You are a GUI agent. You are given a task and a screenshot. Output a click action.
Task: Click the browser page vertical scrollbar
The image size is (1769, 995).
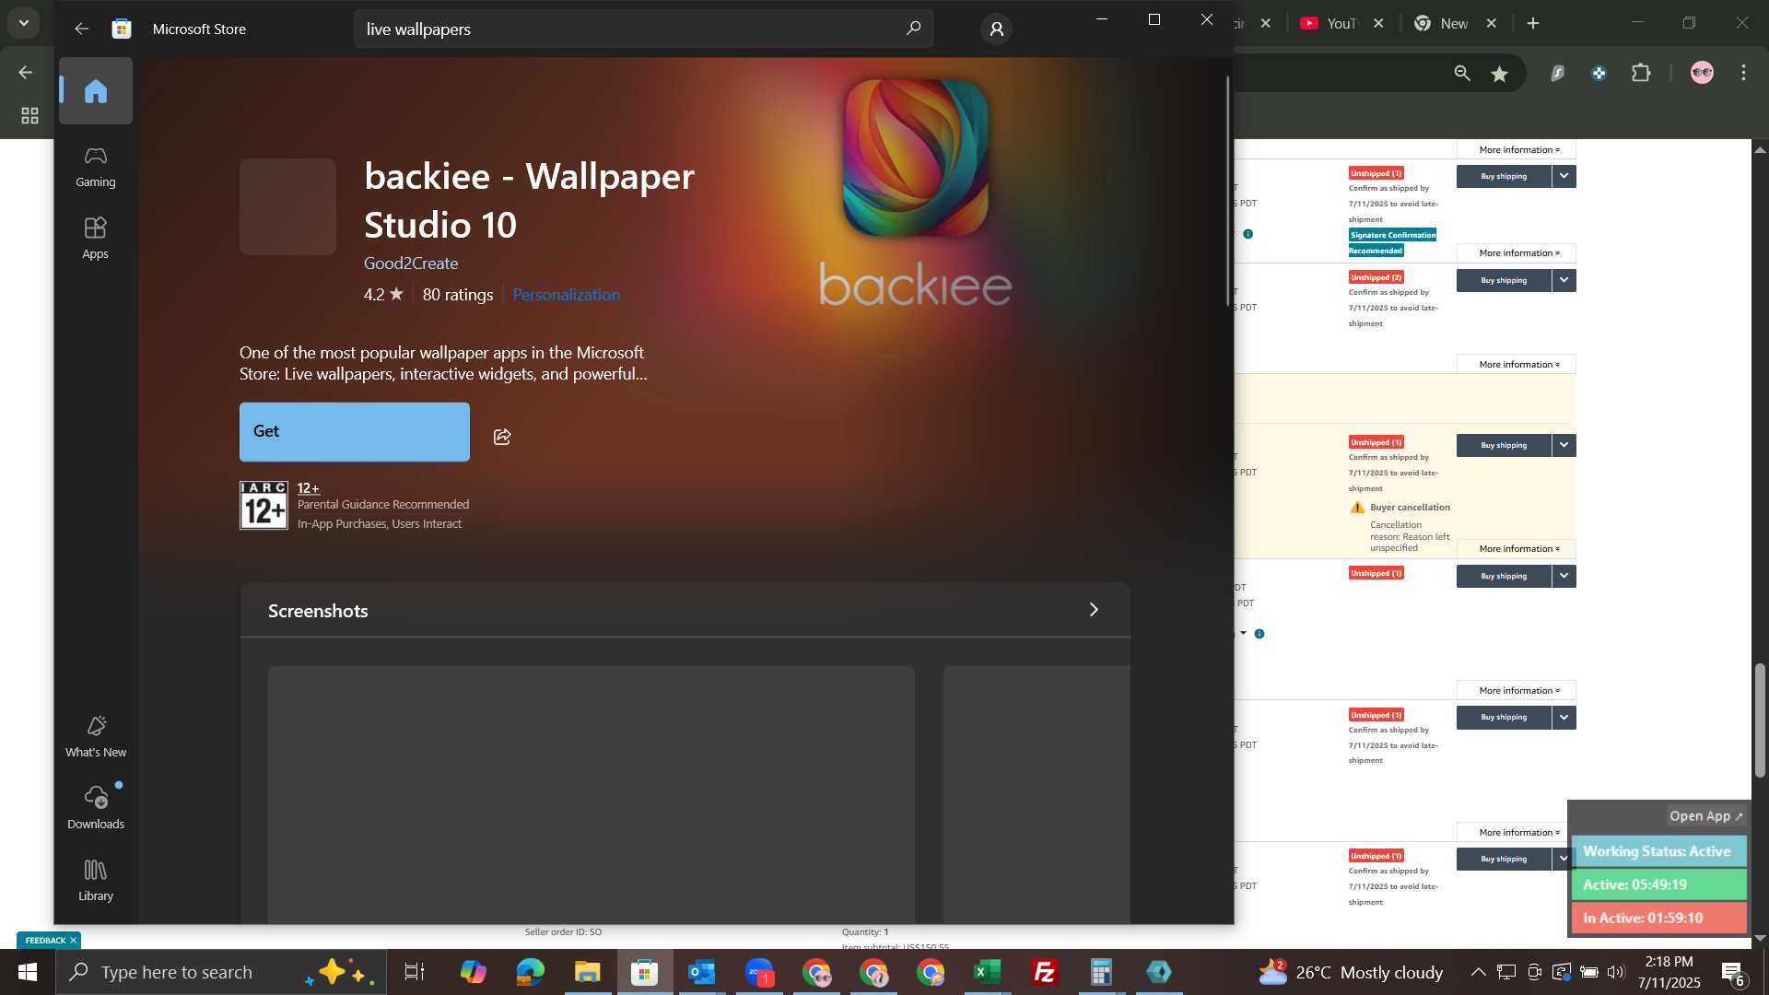[1760, 720]
